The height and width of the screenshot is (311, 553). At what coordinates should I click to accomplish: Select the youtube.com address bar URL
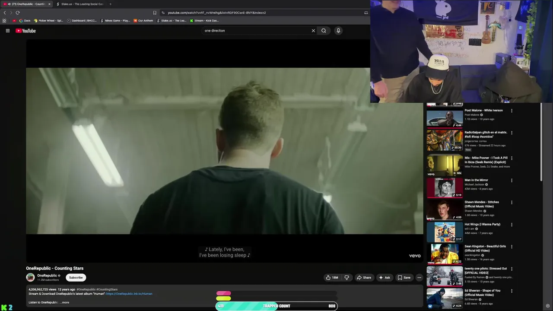[216, 13]
